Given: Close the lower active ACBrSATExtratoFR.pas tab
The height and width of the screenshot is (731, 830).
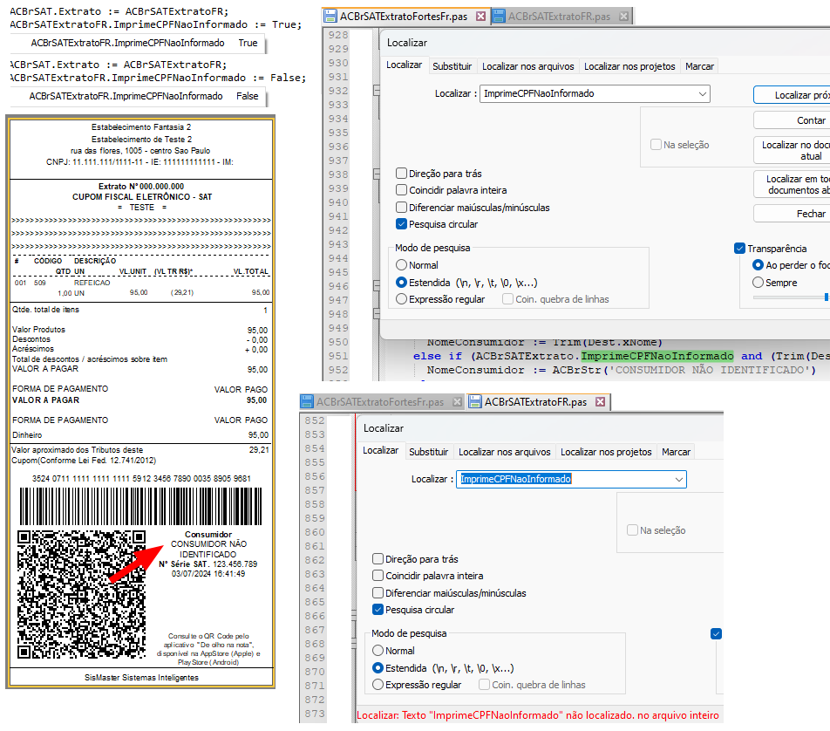Looking at the screenshot, I should tap(600, 402).
